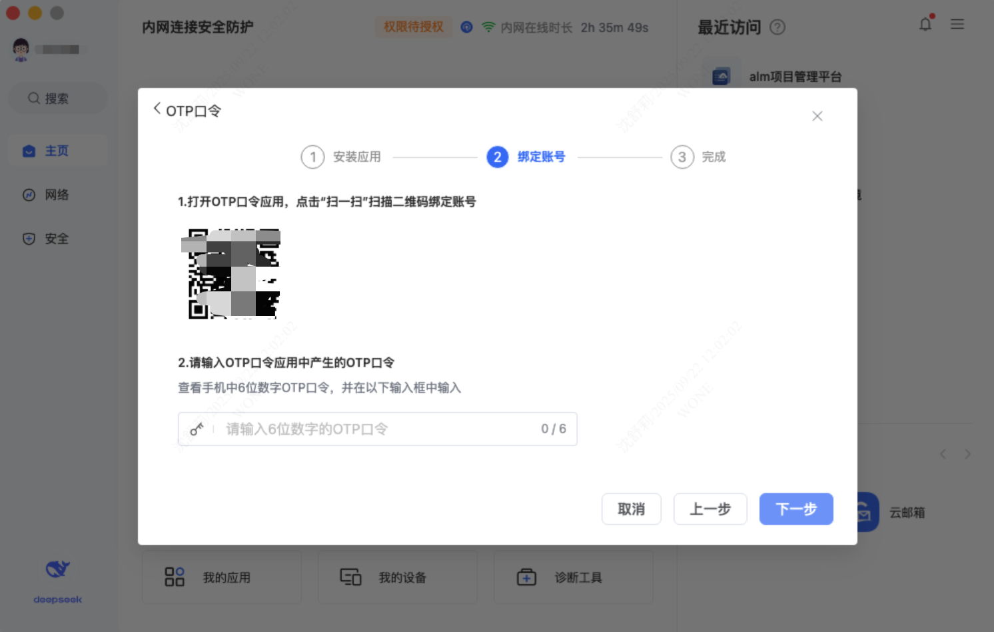Click the 权限待授权 status badge
This screenshot has height=632, width=994.
click(413, 27)
